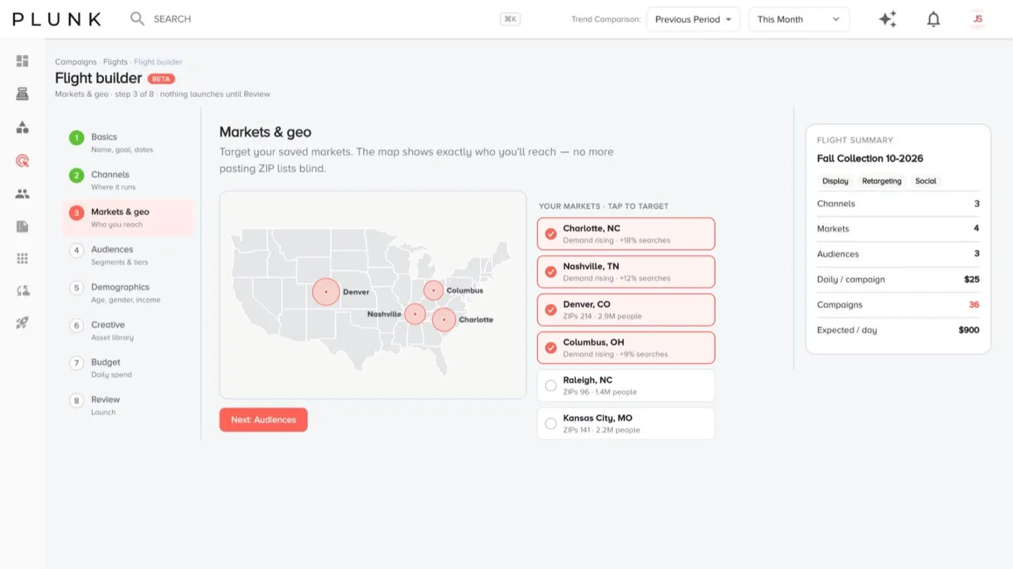Jump to step 6 Creative

(x=127, y=330)
